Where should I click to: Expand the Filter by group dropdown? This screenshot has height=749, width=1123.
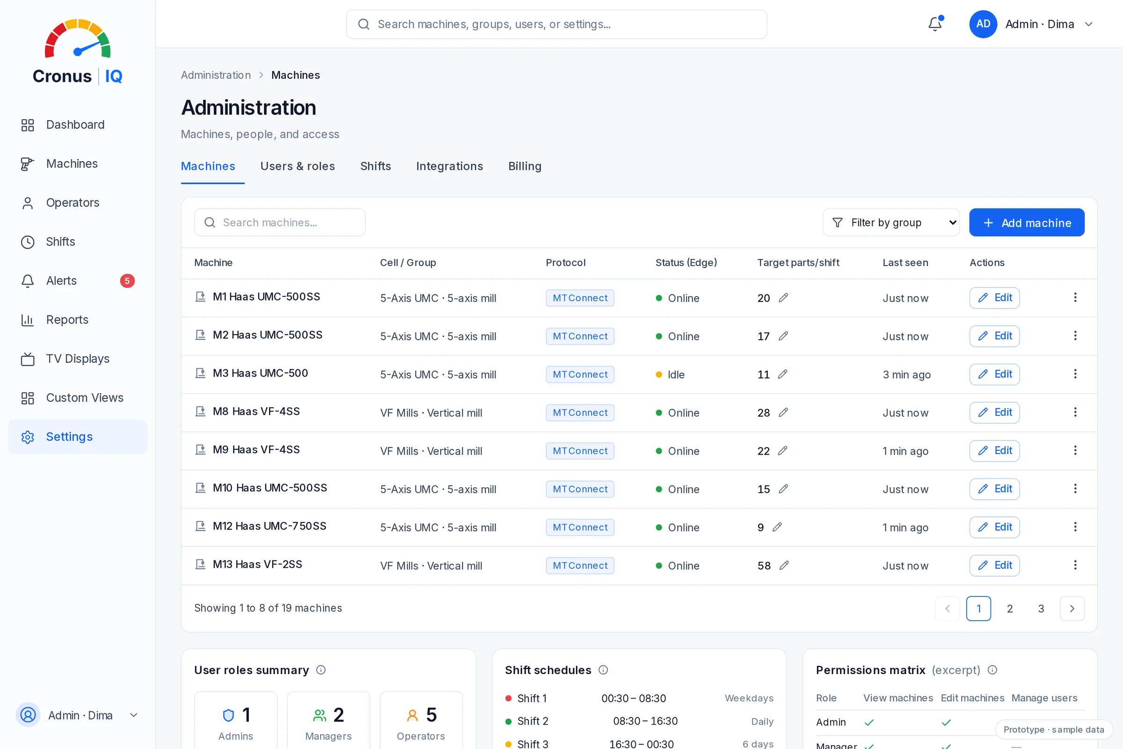(891, 223)
